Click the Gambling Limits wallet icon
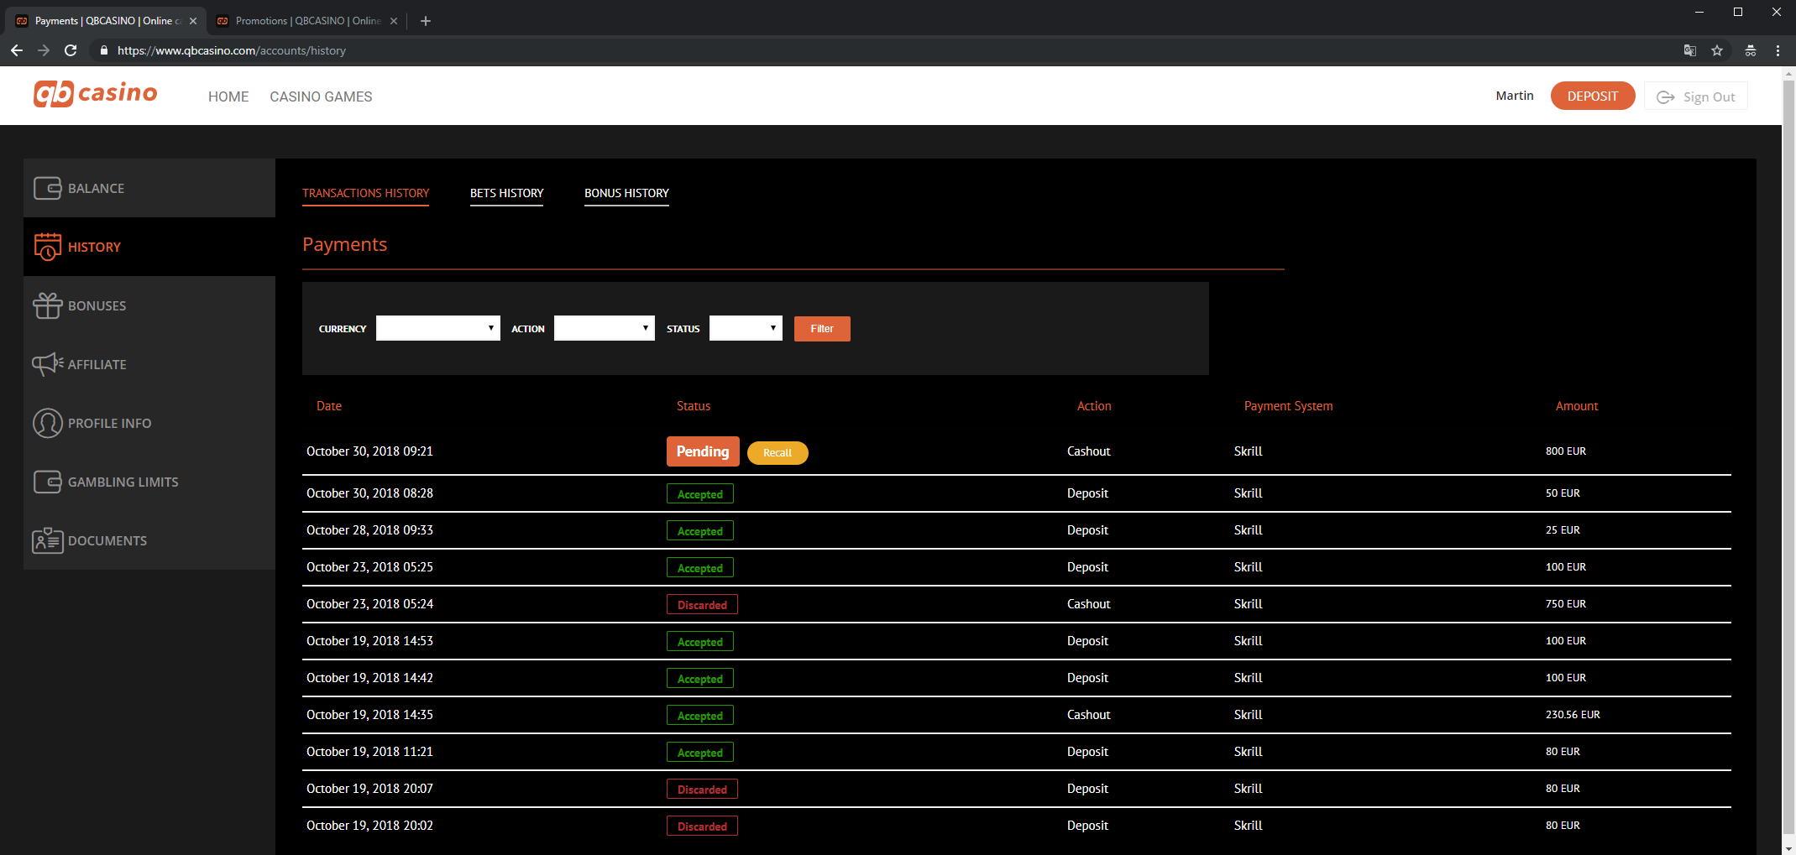 click(x=48, y=482)
